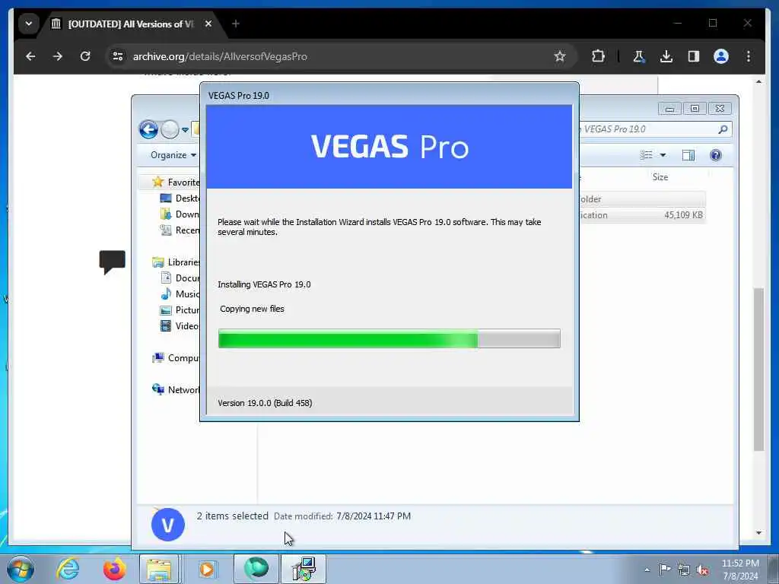The height and width of the screenshot is (584, 779).
Task: Select the file folder row in Explorer
Action: pos(642,199)
